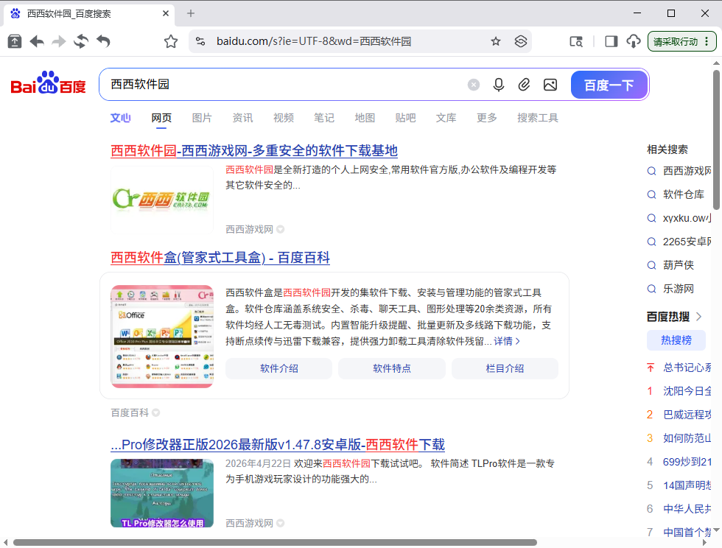Click the TL Pro修改器 thumbnail
The width and height of the screenshot is (722, 548).
(x=161, y=493)
